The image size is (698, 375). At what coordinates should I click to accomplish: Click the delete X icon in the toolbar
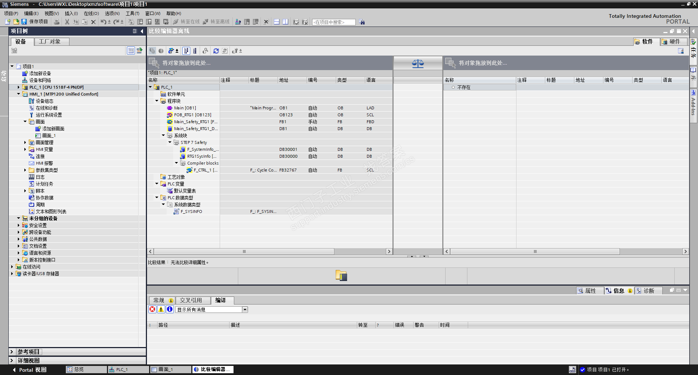(93, 22)
